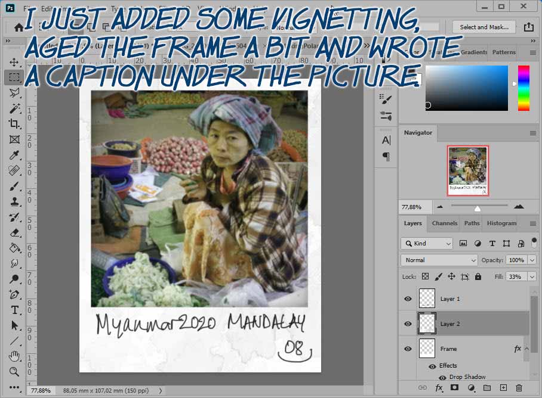Select the Polygonal Lasso tool
This screenshot has height=398, width=542.
[14, 93]
